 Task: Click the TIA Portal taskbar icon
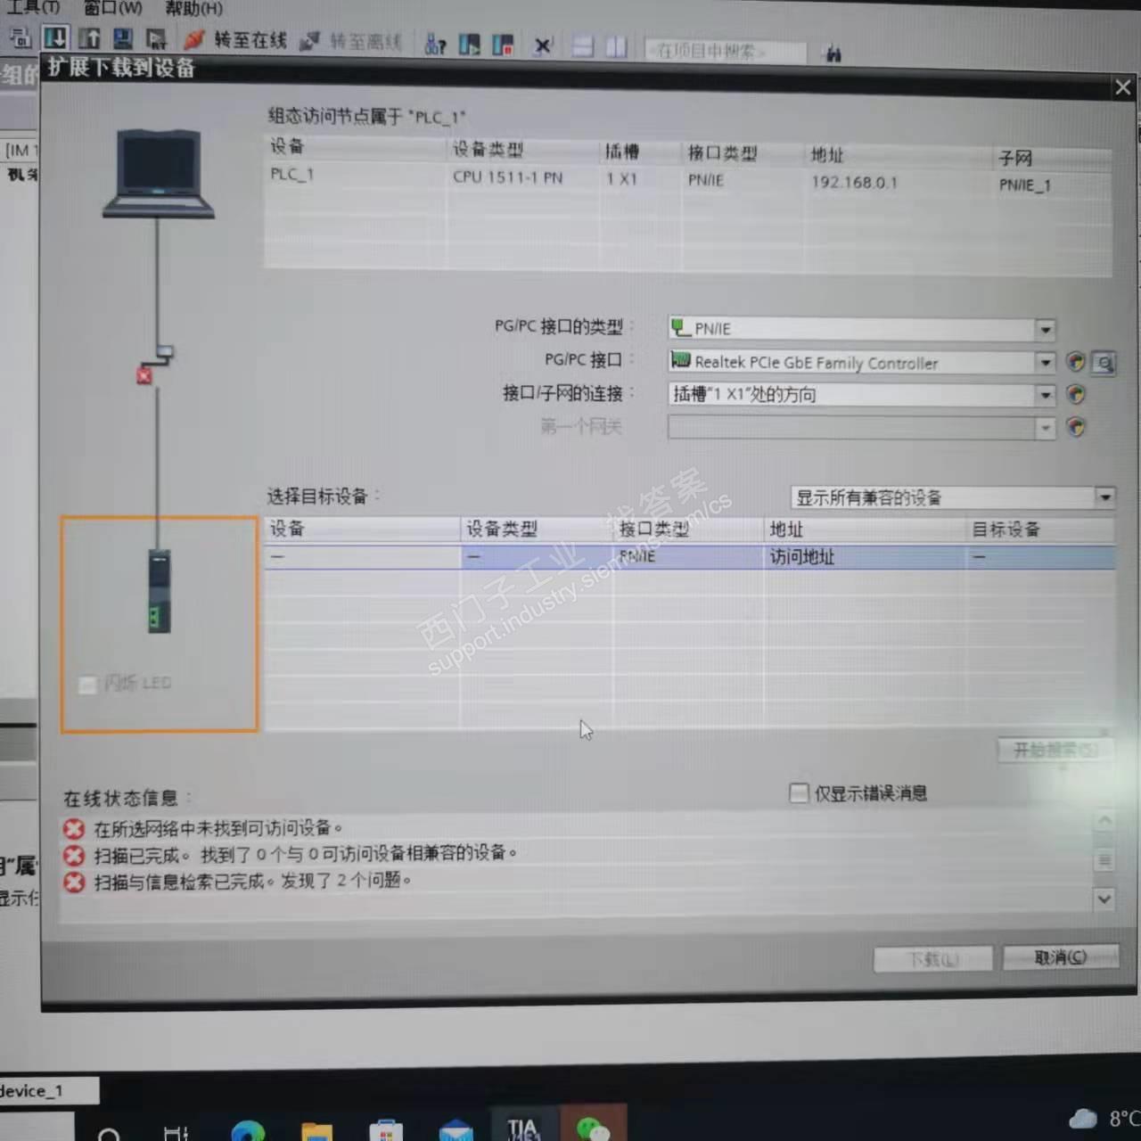click(x=523, y=1127)
